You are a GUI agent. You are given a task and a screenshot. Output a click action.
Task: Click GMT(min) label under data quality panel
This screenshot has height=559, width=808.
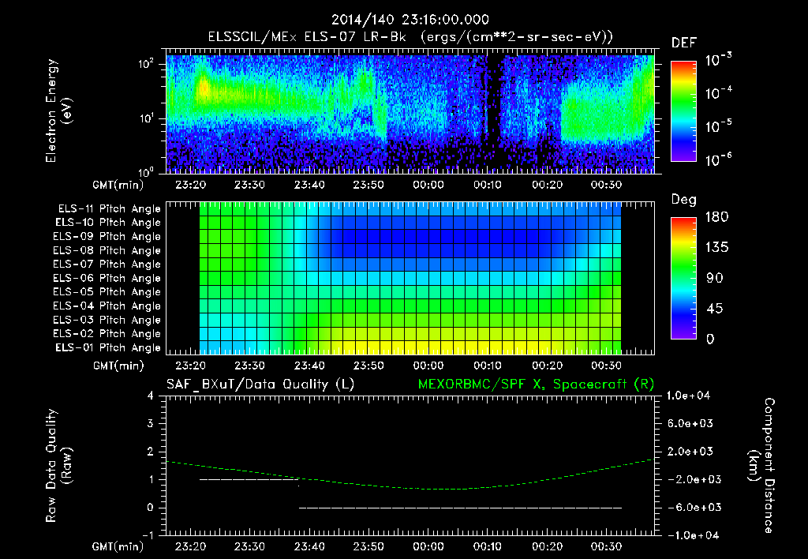click(x=118, y=546)
